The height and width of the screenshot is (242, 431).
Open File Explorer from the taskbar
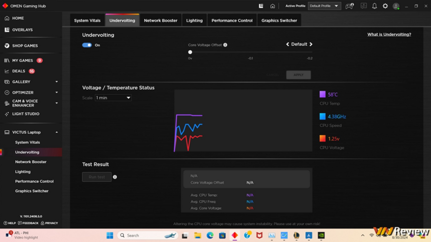198,235
